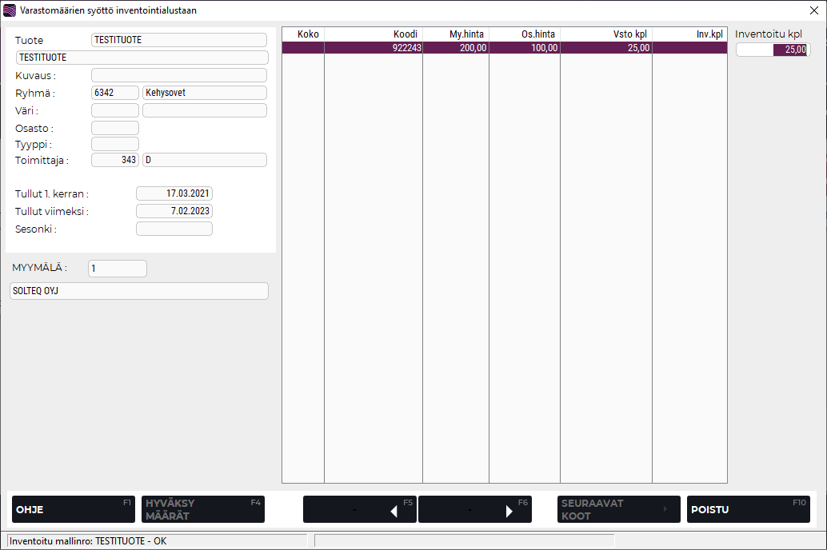Accept quantities with HYVÄKSY MÄÄRÄT
This screenshot has height=550, width=827.
[202, 509]
